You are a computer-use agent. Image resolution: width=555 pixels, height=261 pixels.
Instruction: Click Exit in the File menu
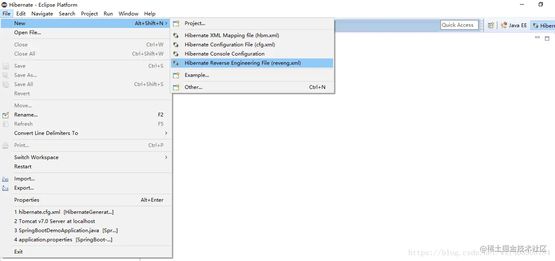(x=86, y=251)
